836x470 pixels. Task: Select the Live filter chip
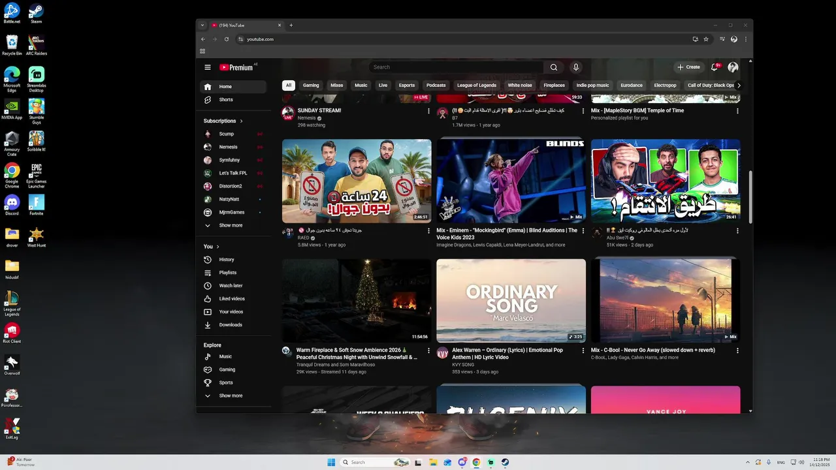383,85
